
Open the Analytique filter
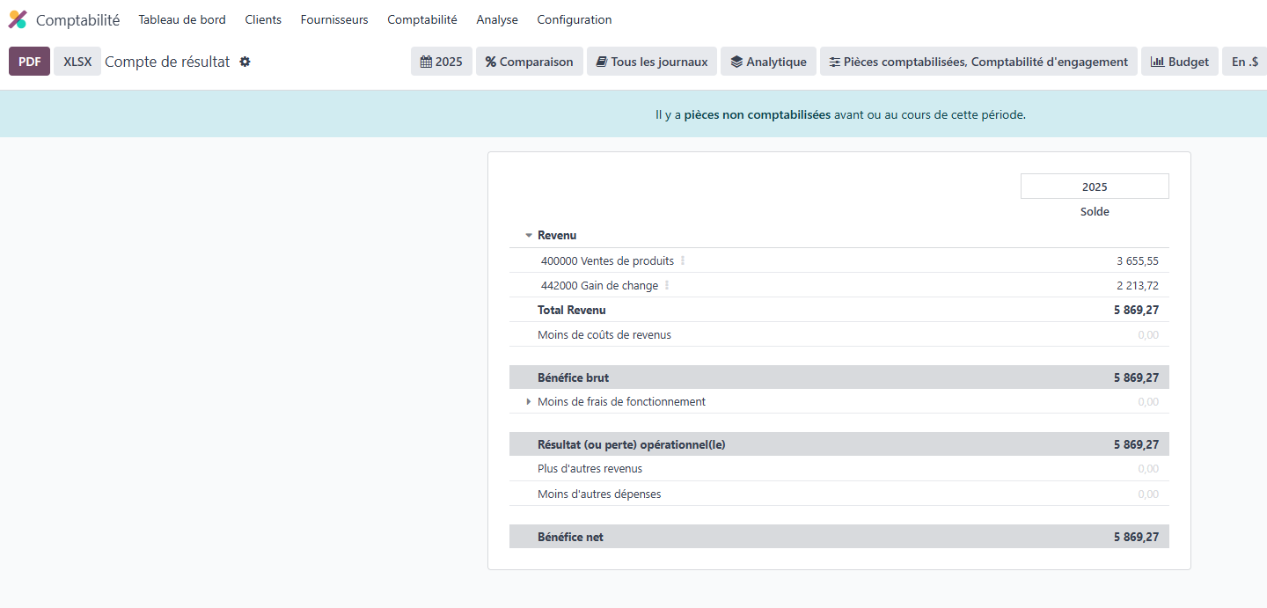768,62
